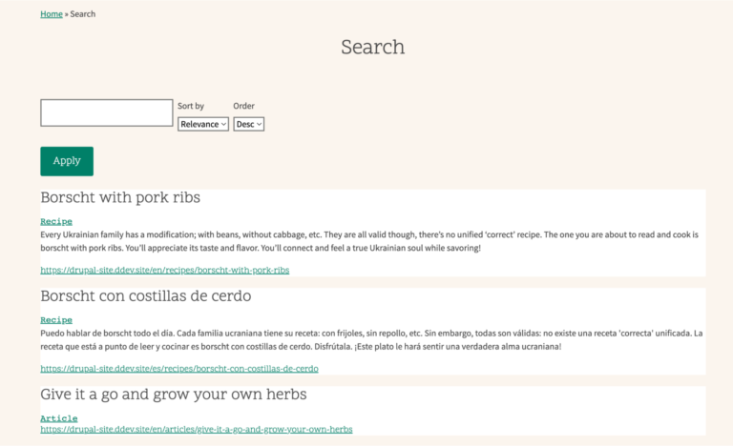Open the Order Desc dropdown
This screenshot has height=446, width=733.
coord(249,124)
